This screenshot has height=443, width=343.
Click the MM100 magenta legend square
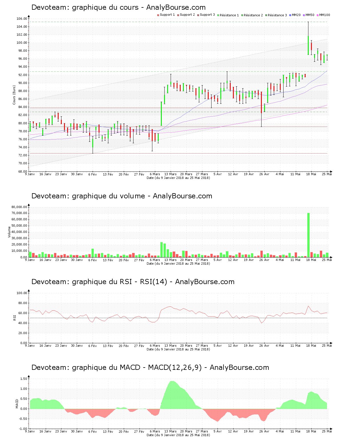[x=318, y=15]
